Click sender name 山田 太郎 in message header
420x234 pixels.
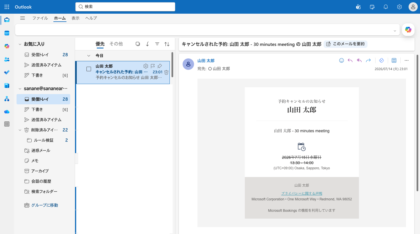point(206,61)
